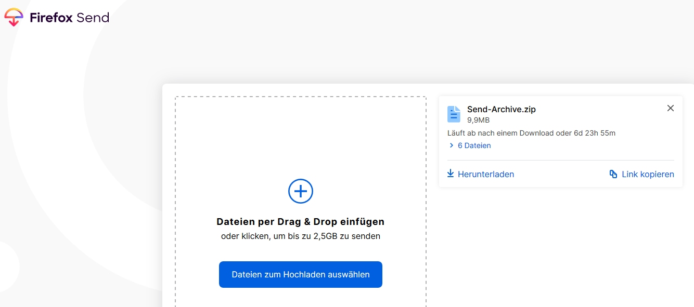694x307 pixels.
Task: Expand the 6 Dateien file list
Action: click(x=470, y=145)
